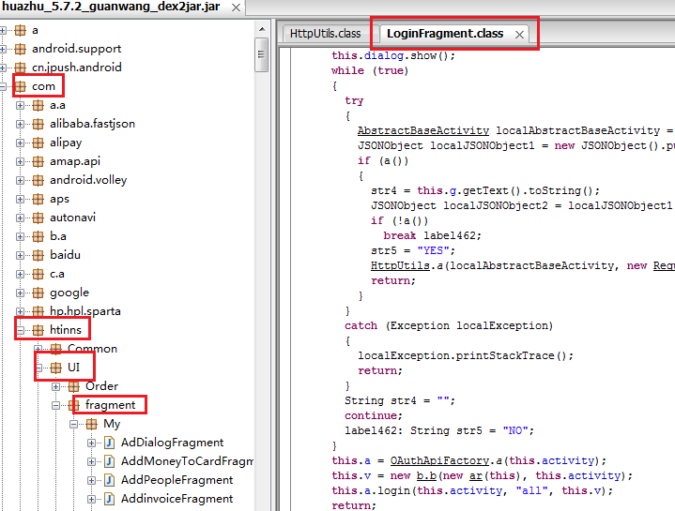
Task: Click the AddMoneyToCardFragment class file icon
Action: (x=109, y=461)
